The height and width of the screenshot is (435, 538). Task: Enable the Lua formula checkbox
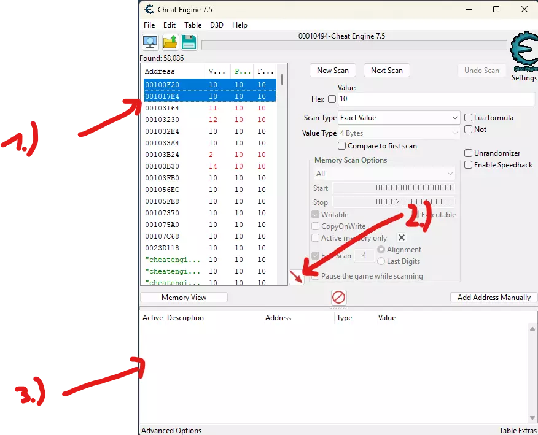[x=468, y=118]
